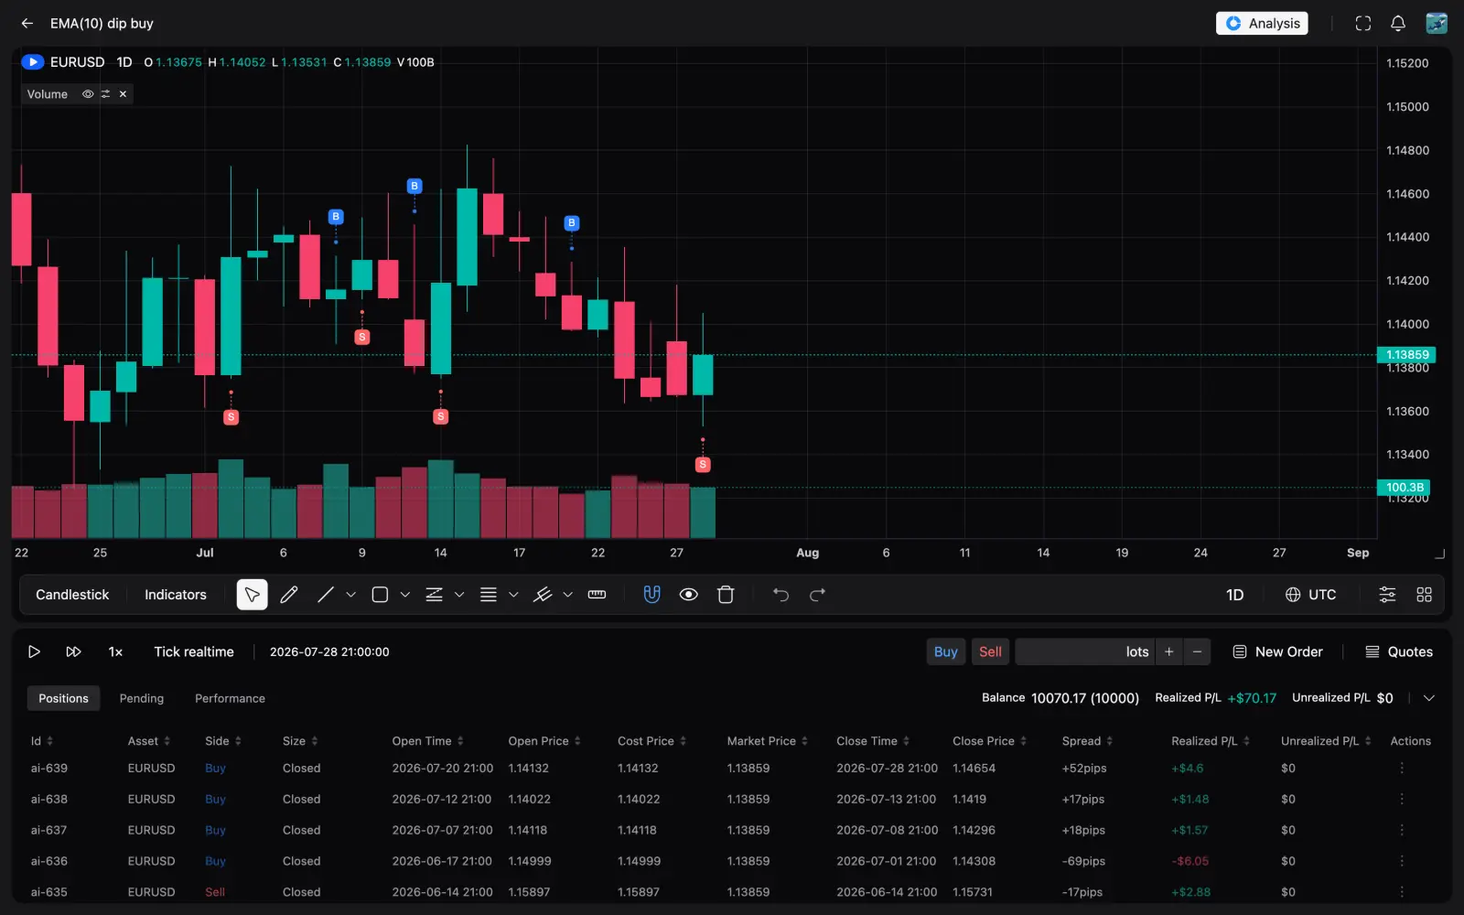Open chart layout grid icon
Viewport: 1464px width, 915px height.
(x=1424, y=595)
